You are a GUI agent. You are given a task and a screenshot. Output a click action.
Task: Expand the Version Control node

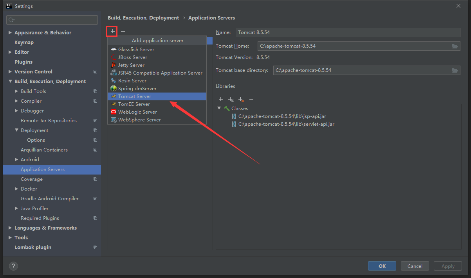(x=10, y=72)
